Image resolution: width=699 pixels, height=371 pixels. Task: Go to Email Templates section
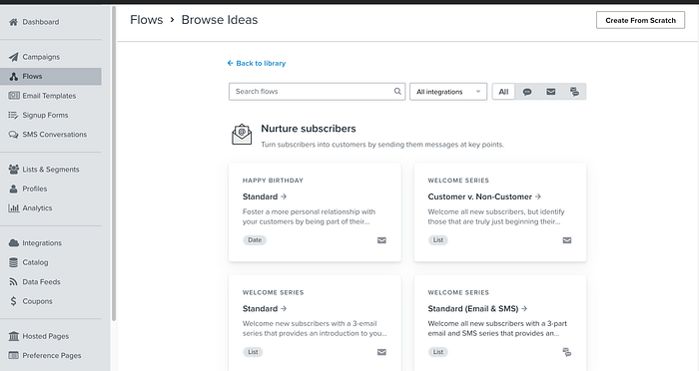coord(51,96)
